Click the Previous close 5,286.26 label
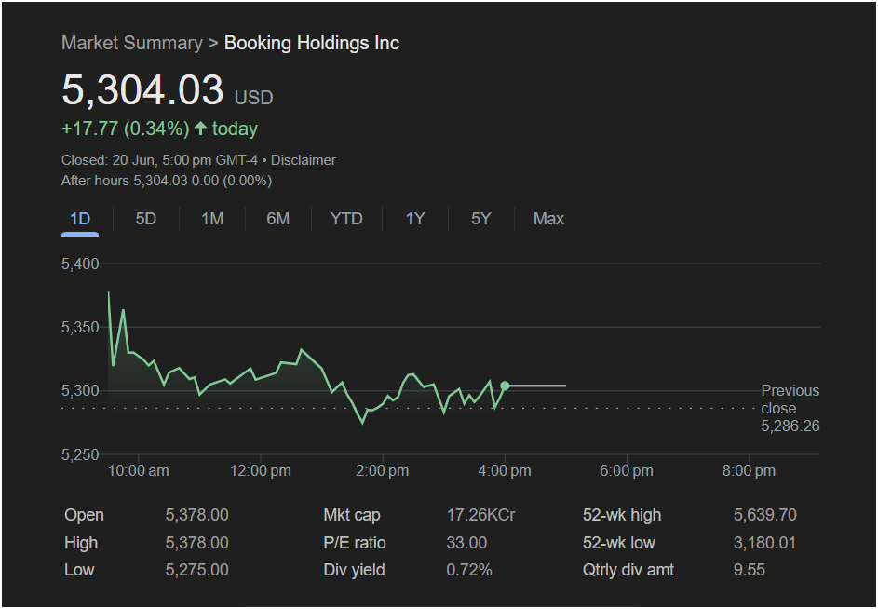Viewport: 878px width, 609px height. [790, 409]
